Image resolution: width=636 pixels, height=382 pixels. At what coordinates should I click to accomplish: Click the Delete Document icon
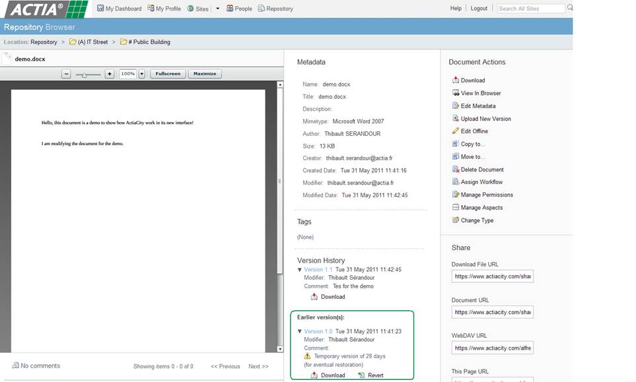pos(455,170)
